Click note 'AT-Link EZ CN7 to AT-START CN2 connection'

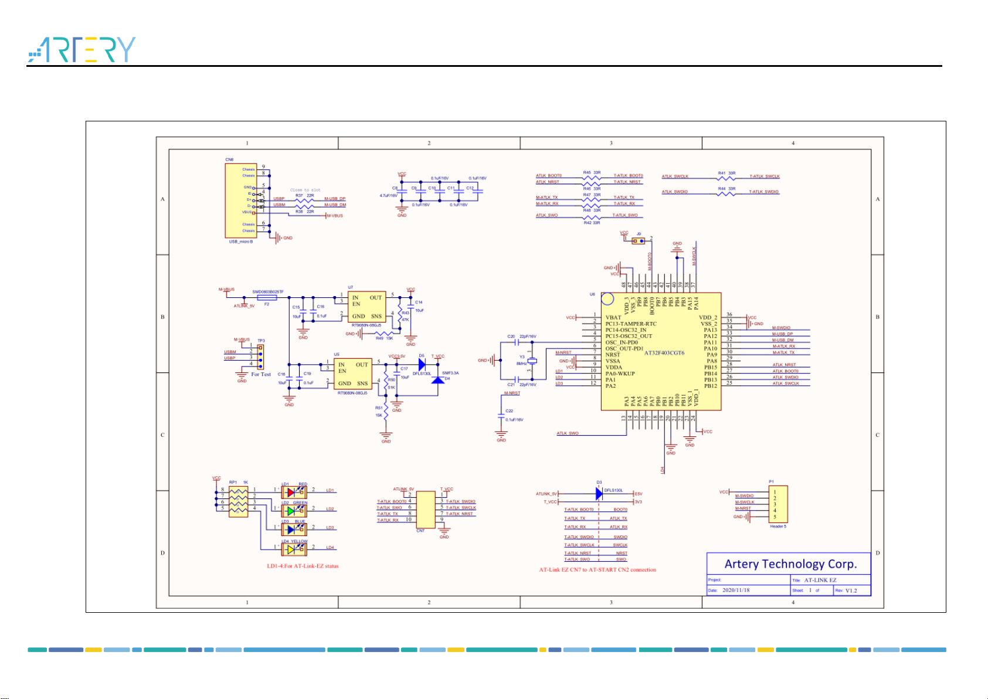pos(597,569)
